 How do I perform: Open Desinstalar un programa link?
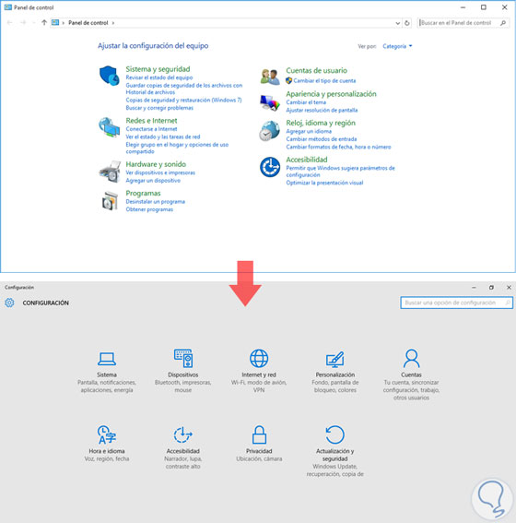coord(155,201)
